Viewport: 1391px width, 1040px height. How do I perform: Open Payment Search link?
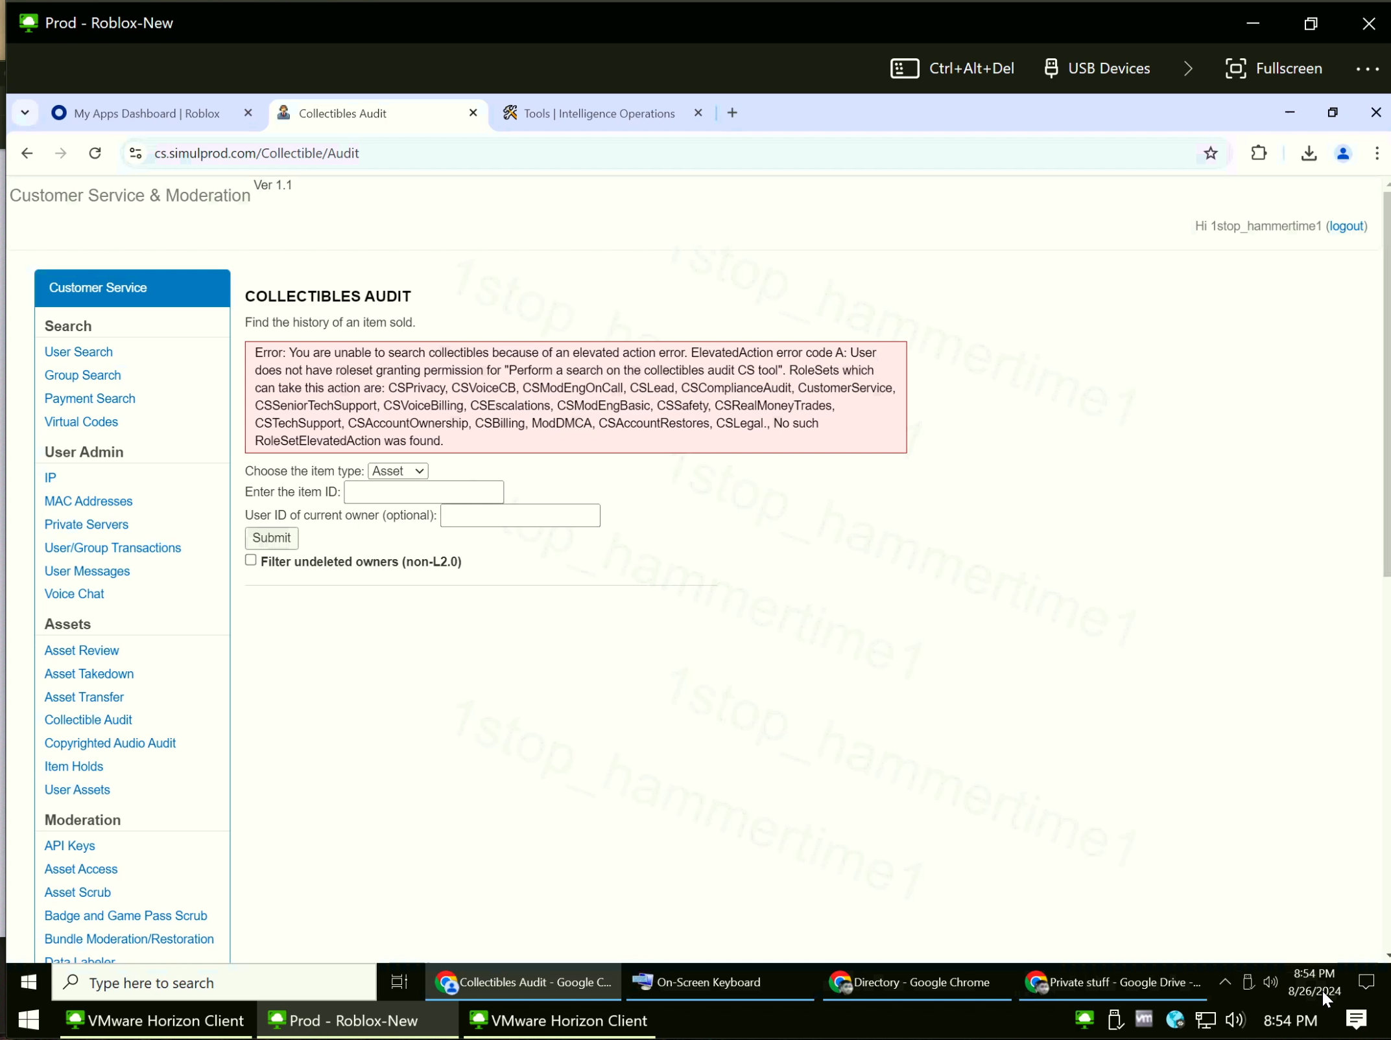tap(89, 399)
